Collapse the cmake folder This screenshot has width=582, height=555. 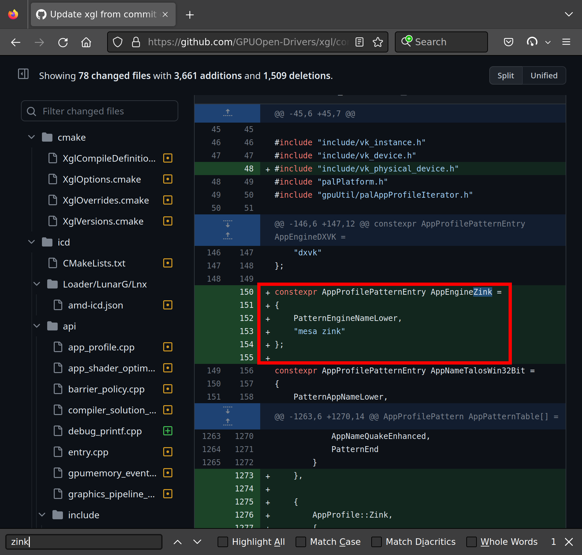[31, 137]
